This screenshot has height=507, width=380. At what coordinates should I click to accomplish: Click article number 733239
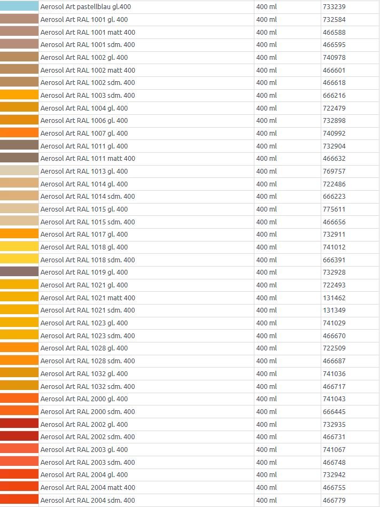point(334,7)
